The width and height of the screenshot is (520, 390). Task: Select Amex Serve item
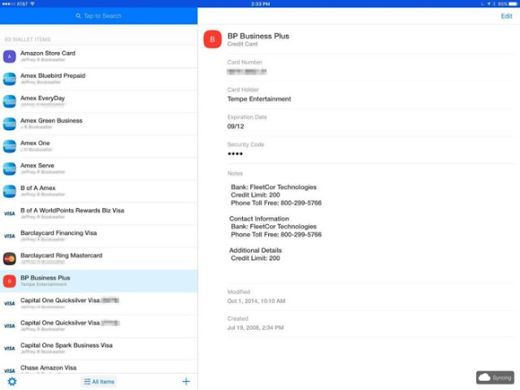(x=99, y=169)
